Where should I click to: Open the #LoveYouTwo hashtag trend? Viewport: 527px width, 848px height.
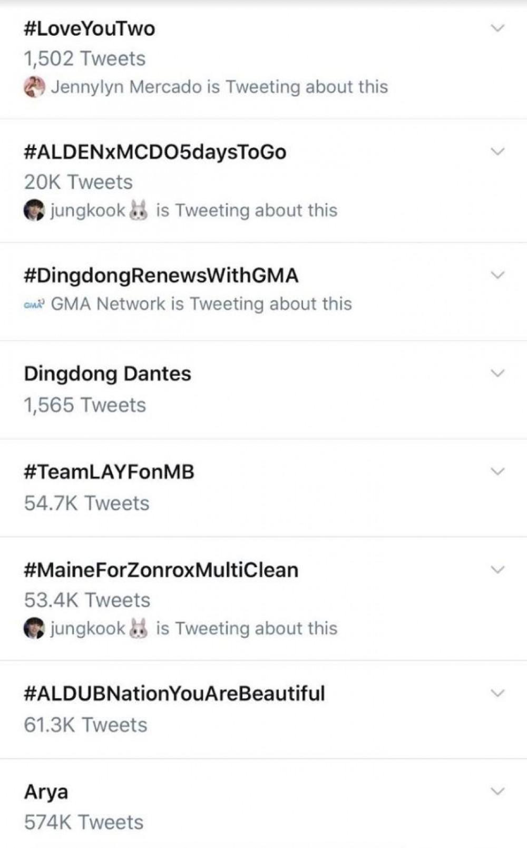point(90,28)
